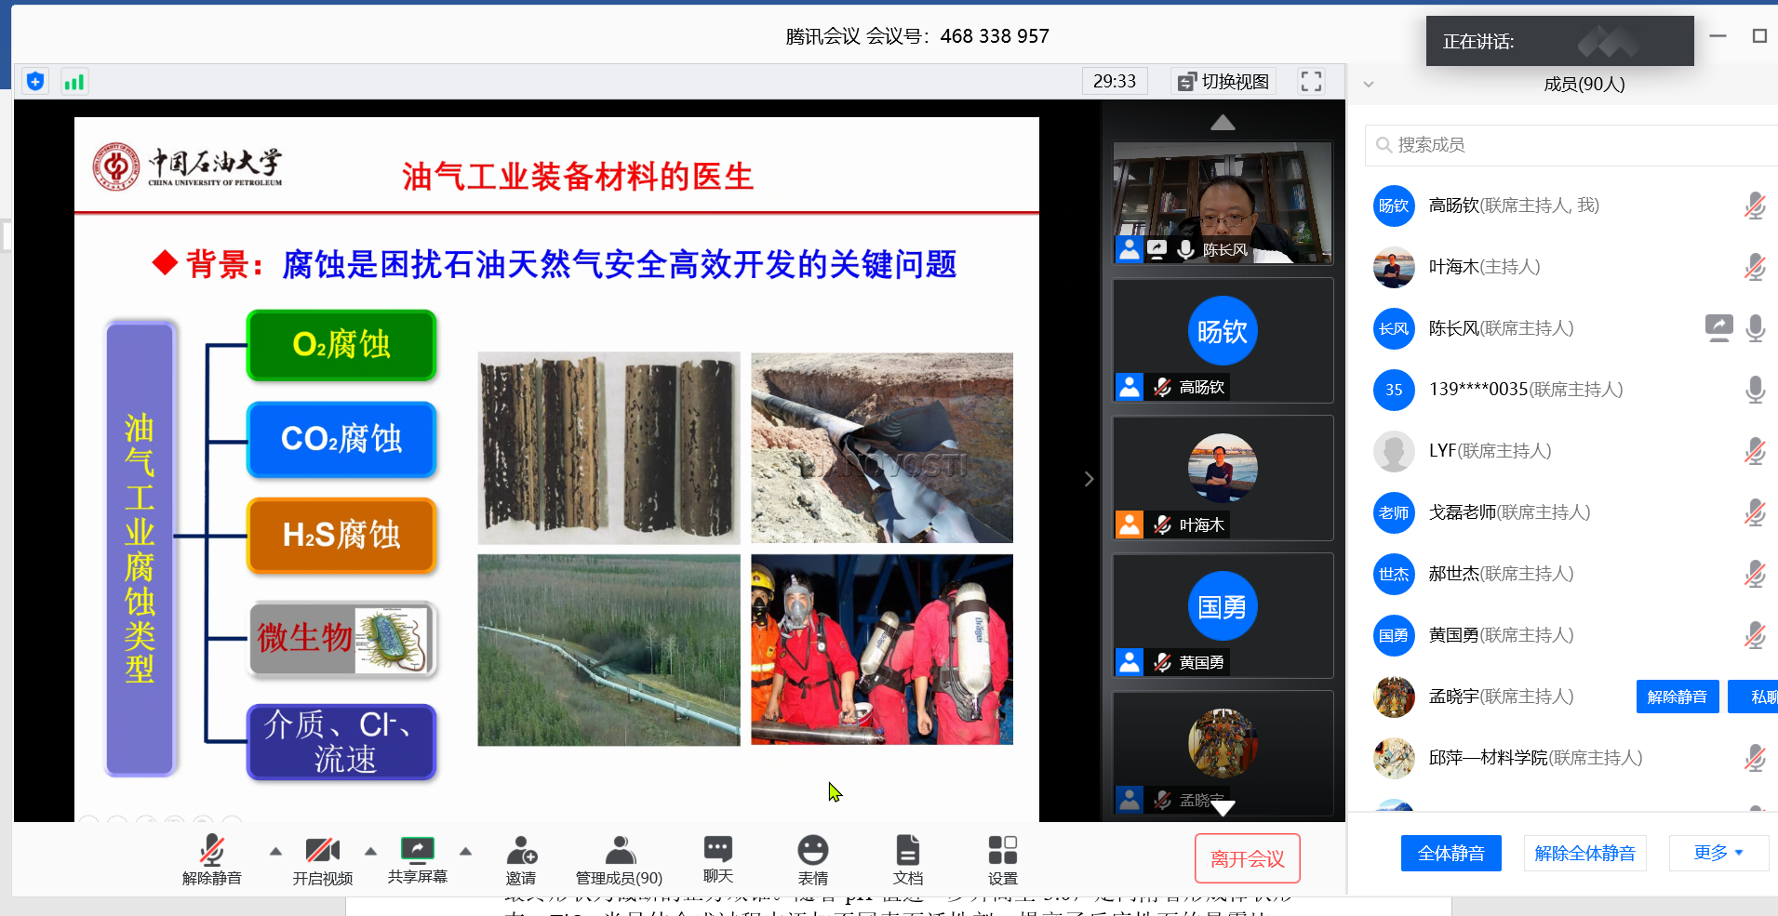Expand video options arrow beside camera
The height and width of the screenshot is (916, 1778).
[x=370, y=851]
